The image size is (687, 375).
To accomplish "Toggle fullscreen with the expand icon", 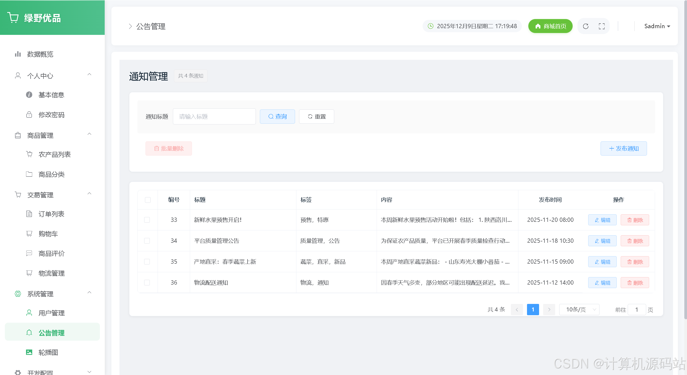I will pyautogui.click(x=602, y=26).
